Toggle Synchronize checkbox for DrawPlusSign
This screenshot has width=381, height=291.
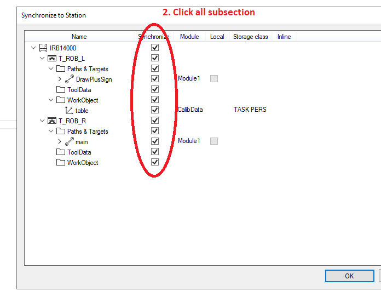[155, 78]
